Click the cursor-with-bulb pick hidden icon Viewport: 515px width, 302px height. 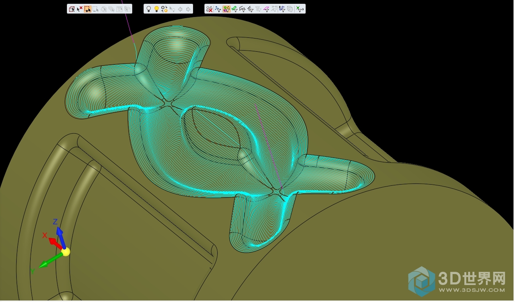pos(172,9)
